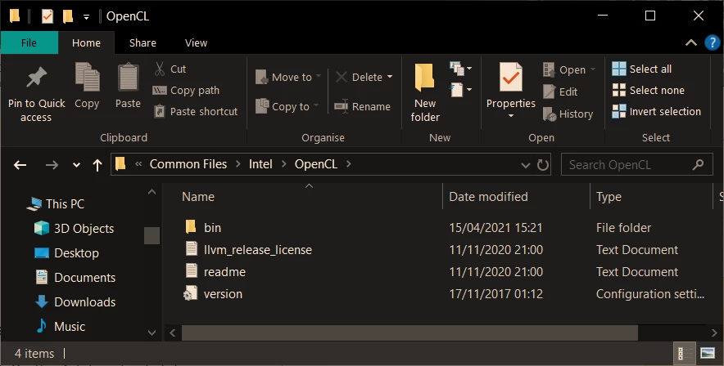Refresh the OpenCL folder
This screenshot has width=724, height=366.
coord(543,165)
